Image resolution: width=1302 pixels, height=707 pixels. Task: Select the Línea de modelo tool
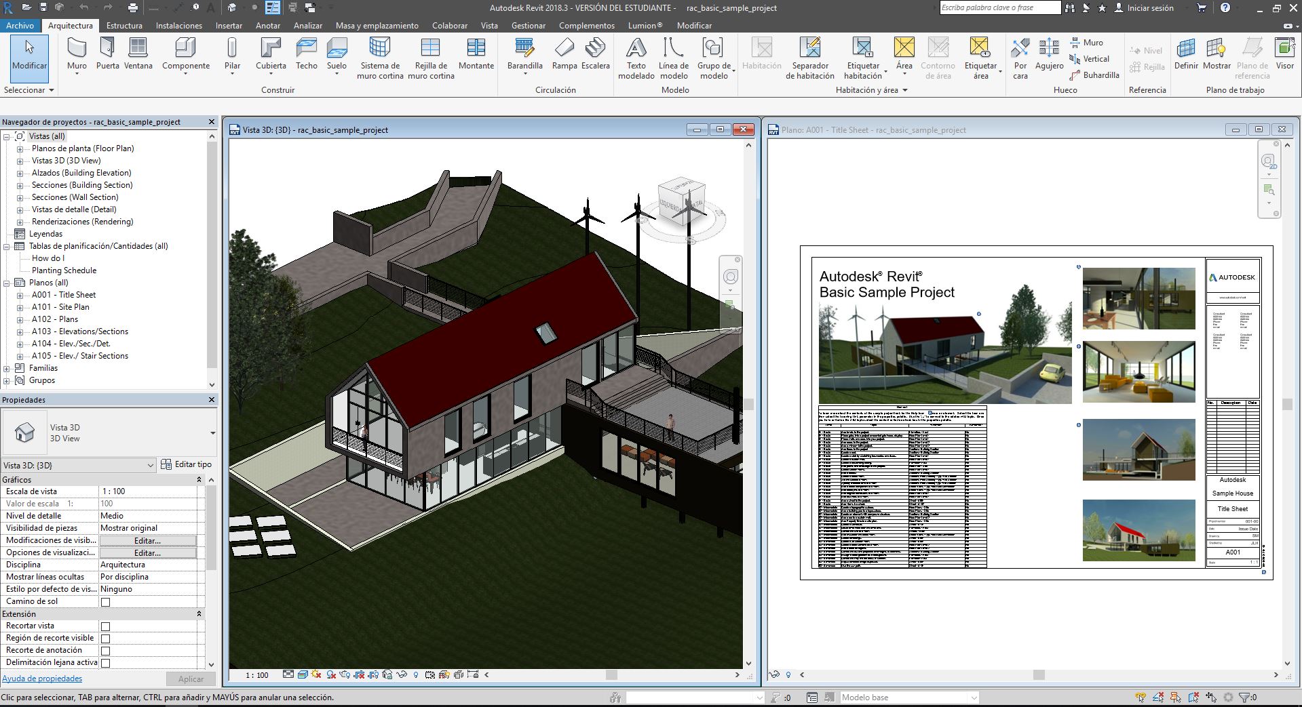click(674, 58)
